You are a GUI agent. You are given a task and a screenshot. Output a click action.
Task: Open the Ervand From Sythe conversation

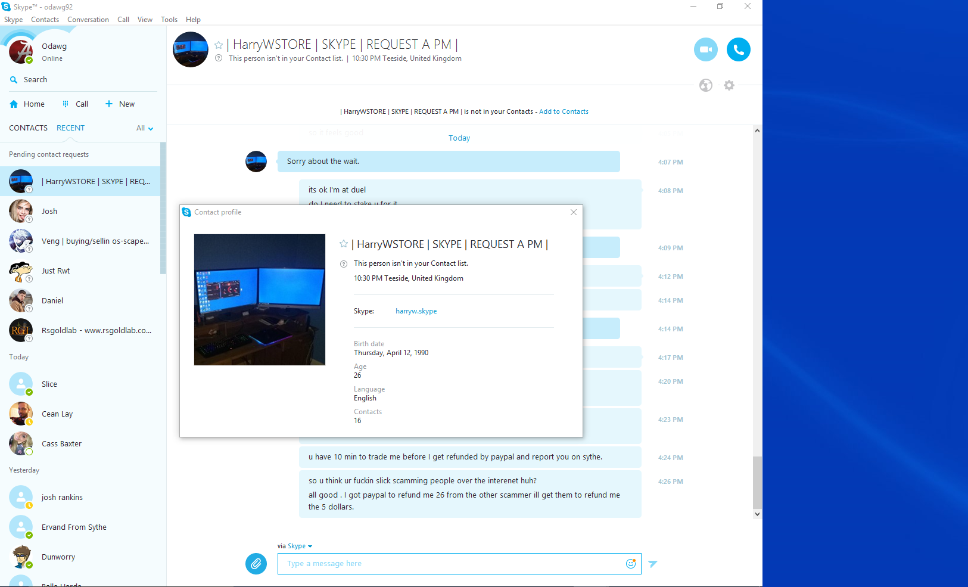pyautogui.click(x=80, y=527)
